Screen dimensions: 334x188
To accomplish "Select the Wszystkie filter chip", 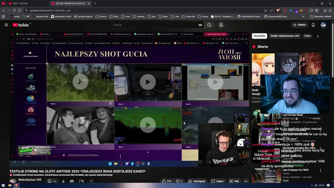I will point(259,36).
